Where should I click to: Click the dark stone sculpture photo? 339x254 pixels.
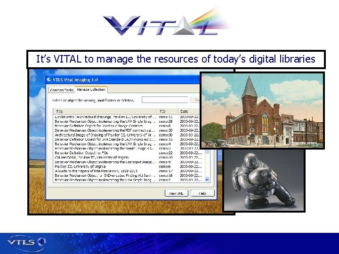(264, 180)
